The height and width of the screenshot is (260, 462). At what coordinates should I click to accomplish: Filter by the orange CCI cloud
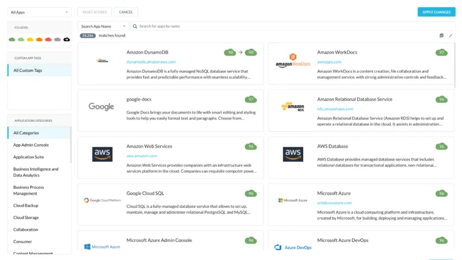coord(39,39)
